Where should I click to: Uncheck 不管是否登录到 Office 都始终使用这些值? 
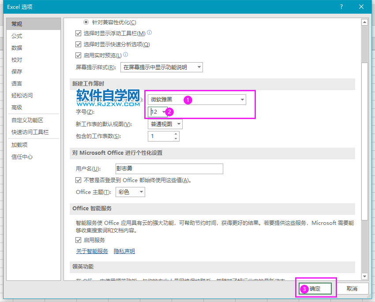pyautogui.click(x=79, y=180)
